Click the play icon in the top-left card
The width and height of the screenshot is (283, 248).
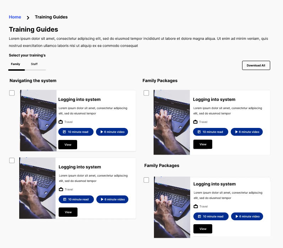(x=102, y=132)
